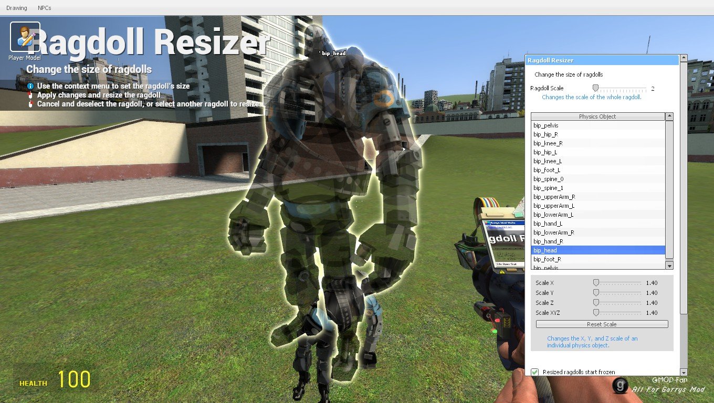714x403 pixels.
Task: Open the Drawing menu
Action: tap(16, 8)
